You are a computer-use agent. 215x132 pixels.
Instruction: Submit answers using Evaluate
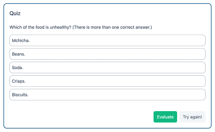point(165,117)
